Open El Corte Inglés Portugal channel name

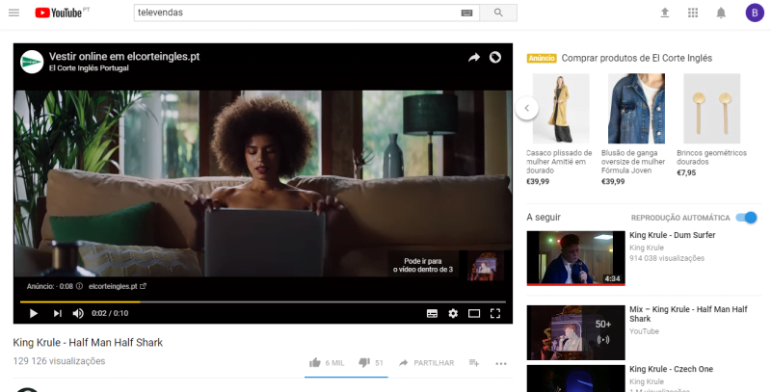tap(89, 68)
